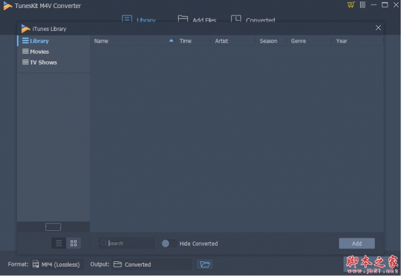The width and height of the screenshot is (403, 276).
Task: Open the MP4 (Lossless) format selector
Action: click(57, 265)
